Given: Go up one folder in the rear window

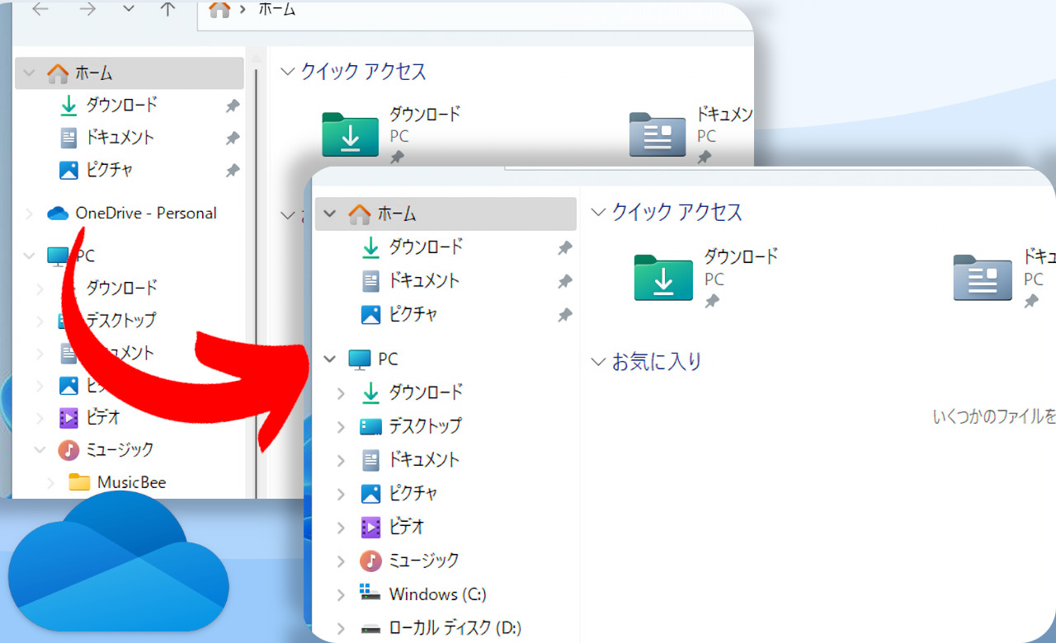Looking at the screenshot, I should point(167,10).
